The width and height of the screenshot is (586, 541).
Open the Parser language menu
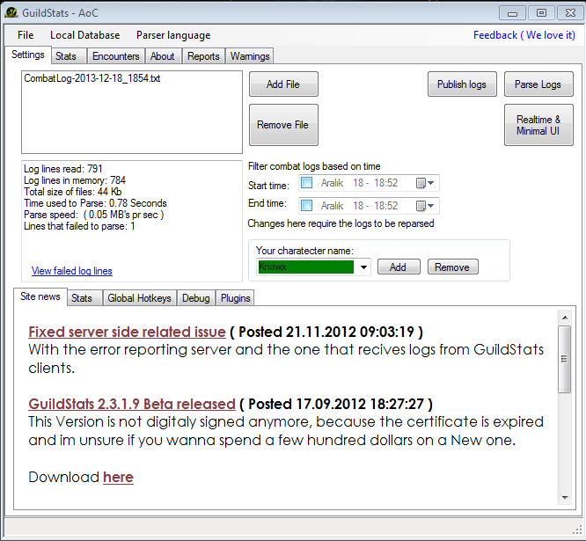pyautogui.click(x=173, y=35)
